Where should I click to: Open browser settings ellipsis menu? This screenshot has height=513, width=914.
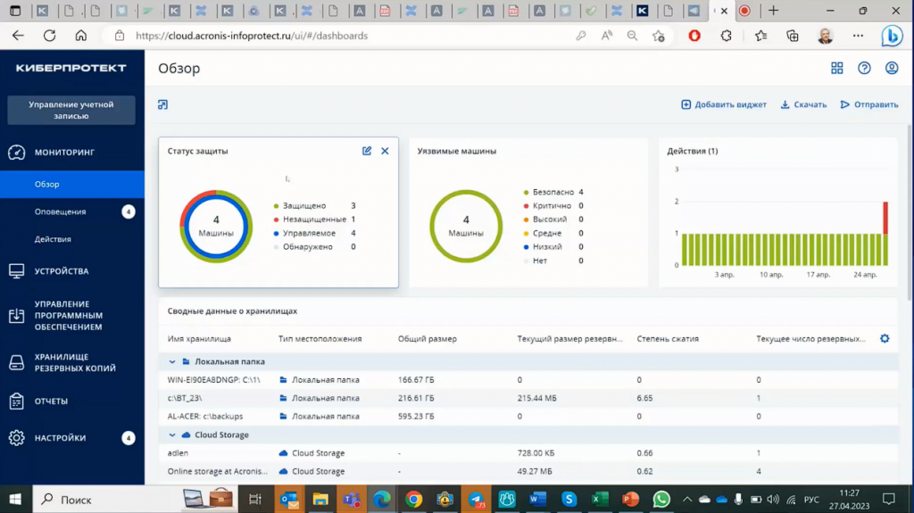(x=858, y=36)
